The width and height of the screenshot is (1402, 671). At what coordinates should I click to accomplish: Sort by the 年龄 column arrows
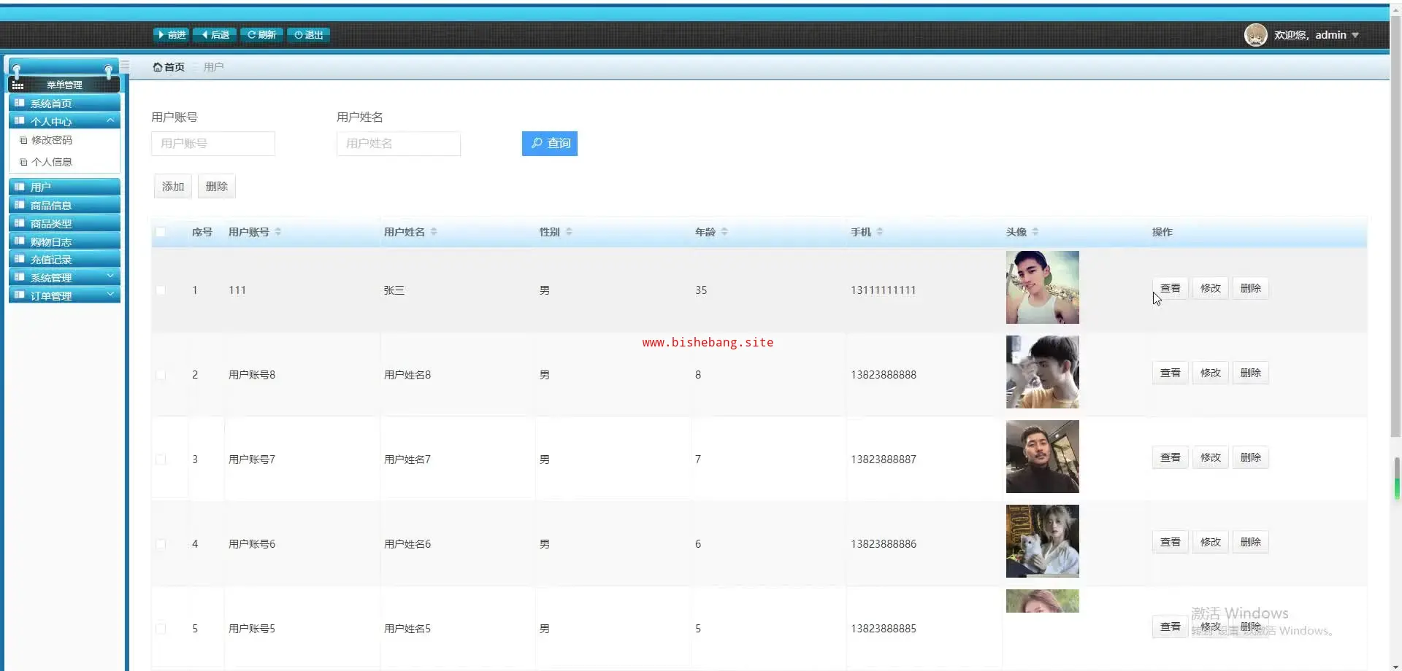[x=724, y=232]
